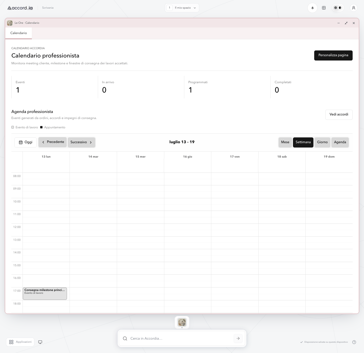Click the Appuntamento legend swatch
Screen dimensions: 364x353
41,127
